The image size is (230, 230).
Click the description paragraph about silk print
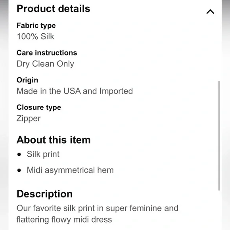[98, 214]
